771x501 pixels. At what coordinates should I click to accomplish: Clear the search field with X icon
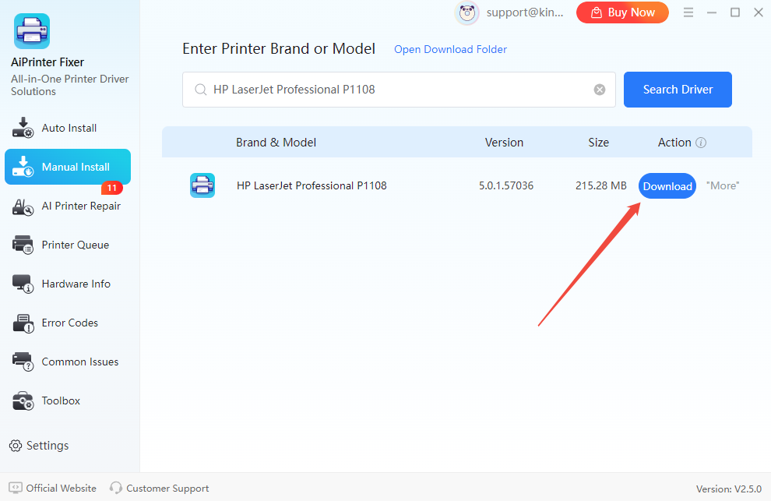click(600, 90)
